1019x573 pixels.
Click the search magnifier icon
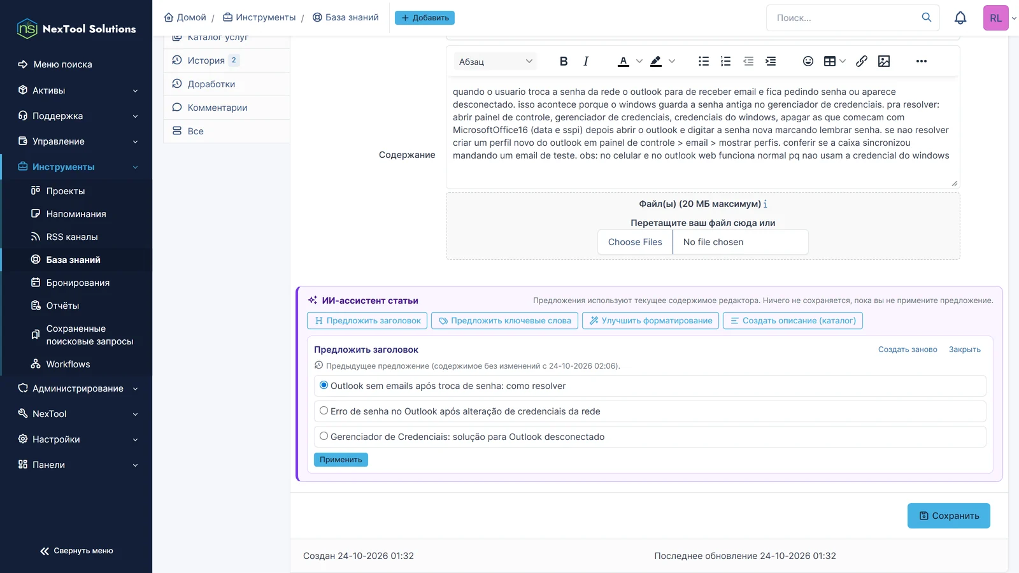927,17
